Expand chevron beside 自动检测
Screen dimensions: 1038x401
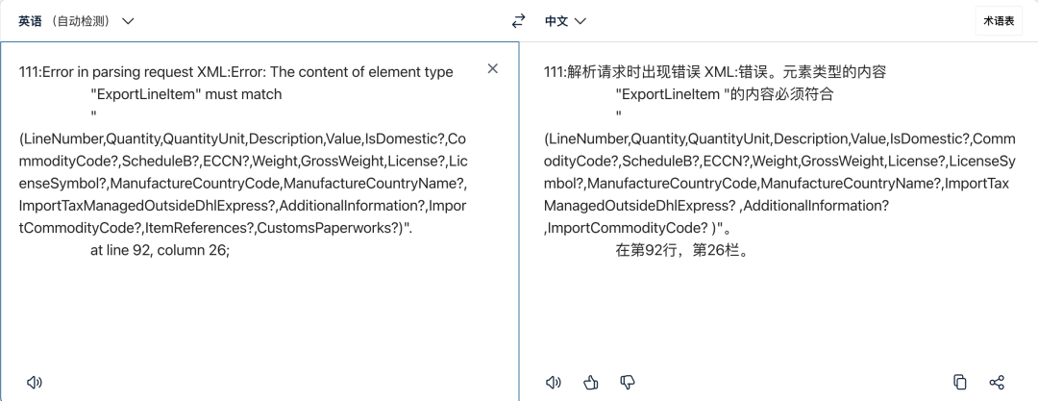tap(129, 21)
